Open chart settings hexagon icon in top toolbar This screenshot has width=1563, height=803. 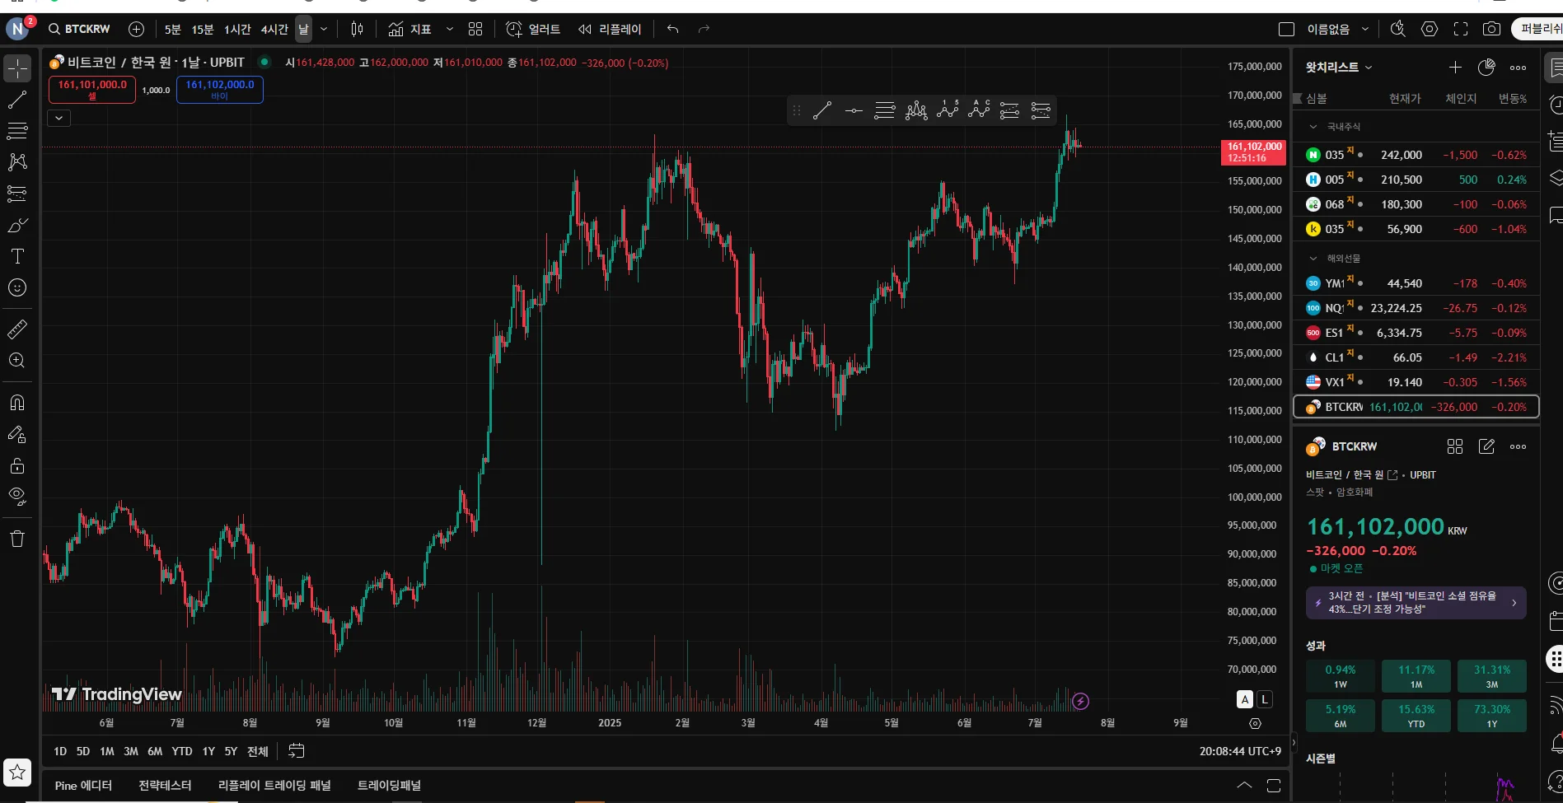pos(1430,29)
